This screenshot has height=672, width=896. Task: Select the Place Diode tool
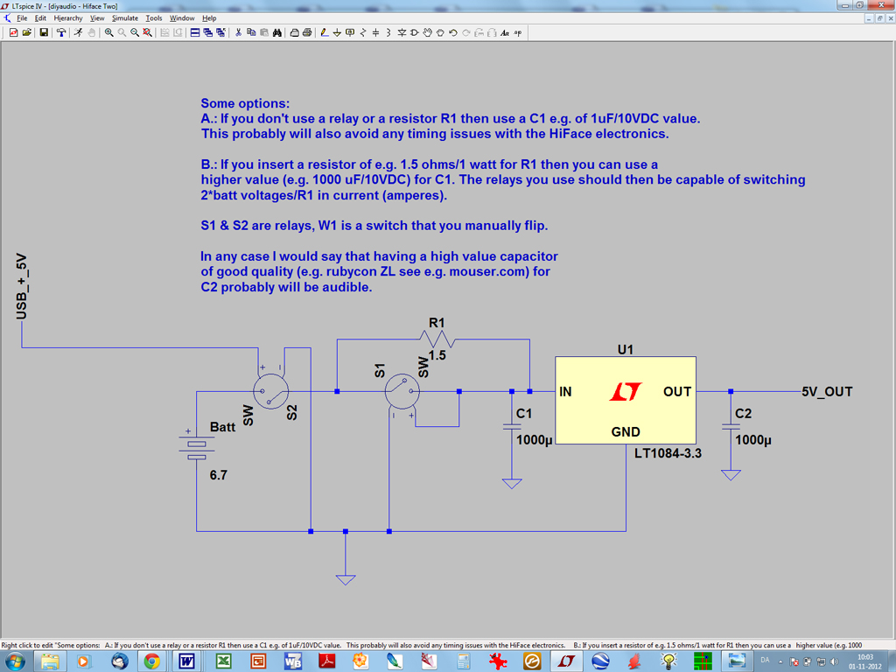402,33
